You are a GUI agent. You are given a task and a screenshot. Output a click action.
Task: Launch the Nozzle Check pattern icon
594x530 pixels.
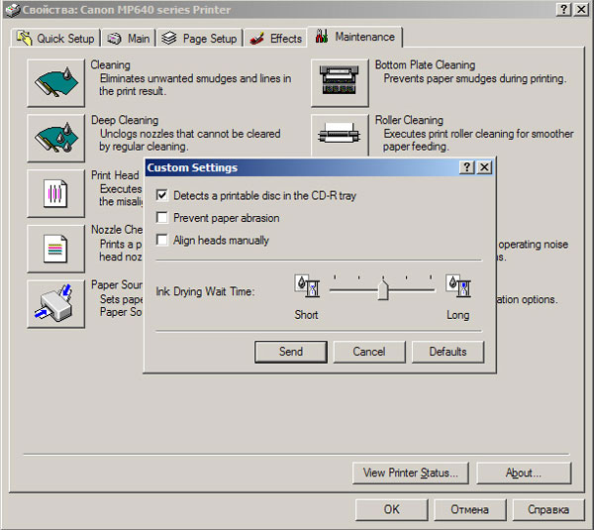55,249
